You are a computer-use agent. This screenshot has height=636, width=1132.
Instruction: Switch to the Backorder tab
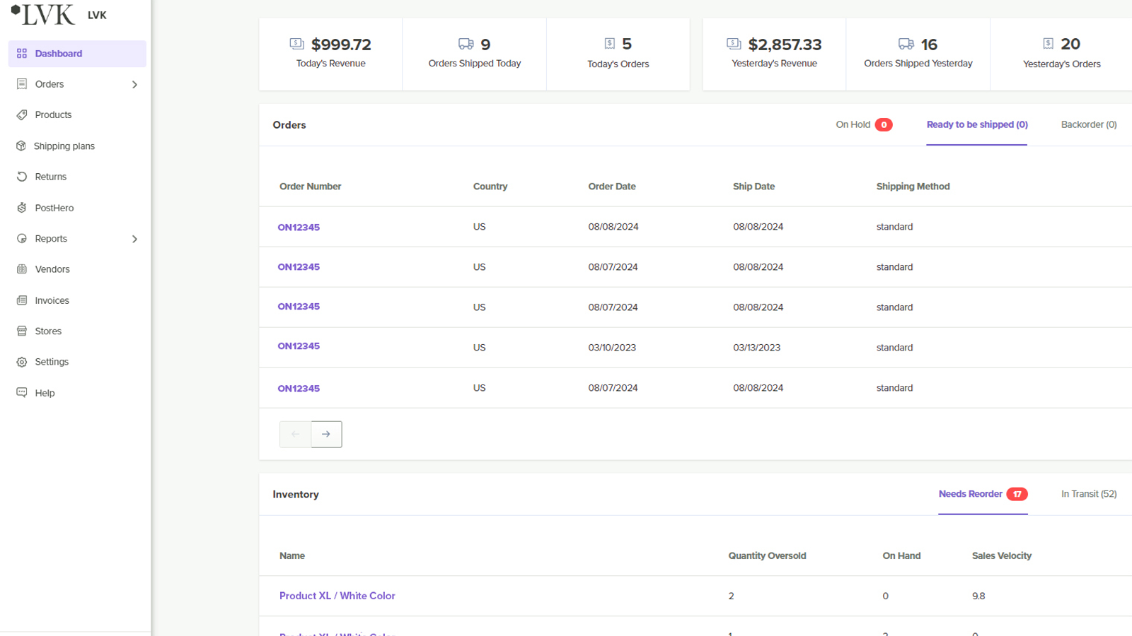(1088, 125)
